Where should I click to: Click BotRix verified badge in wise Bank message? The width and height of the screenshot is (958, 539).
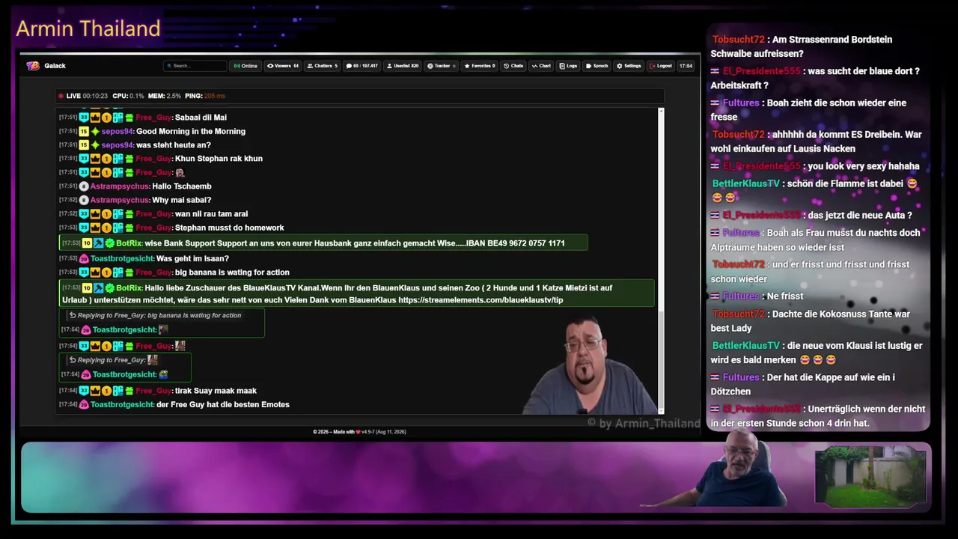pos(109,243)
